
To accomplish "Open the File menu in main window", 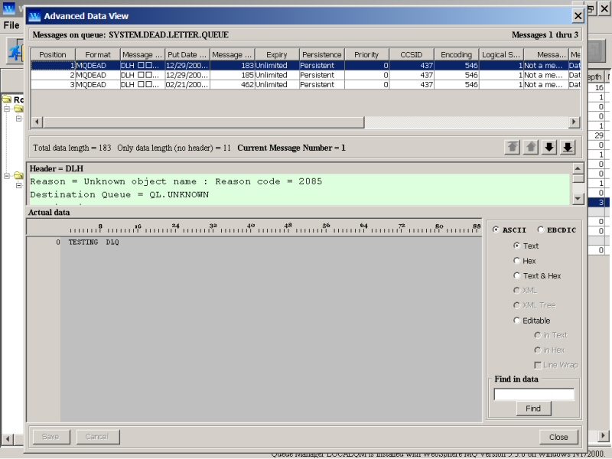I will tap(11, 25).
